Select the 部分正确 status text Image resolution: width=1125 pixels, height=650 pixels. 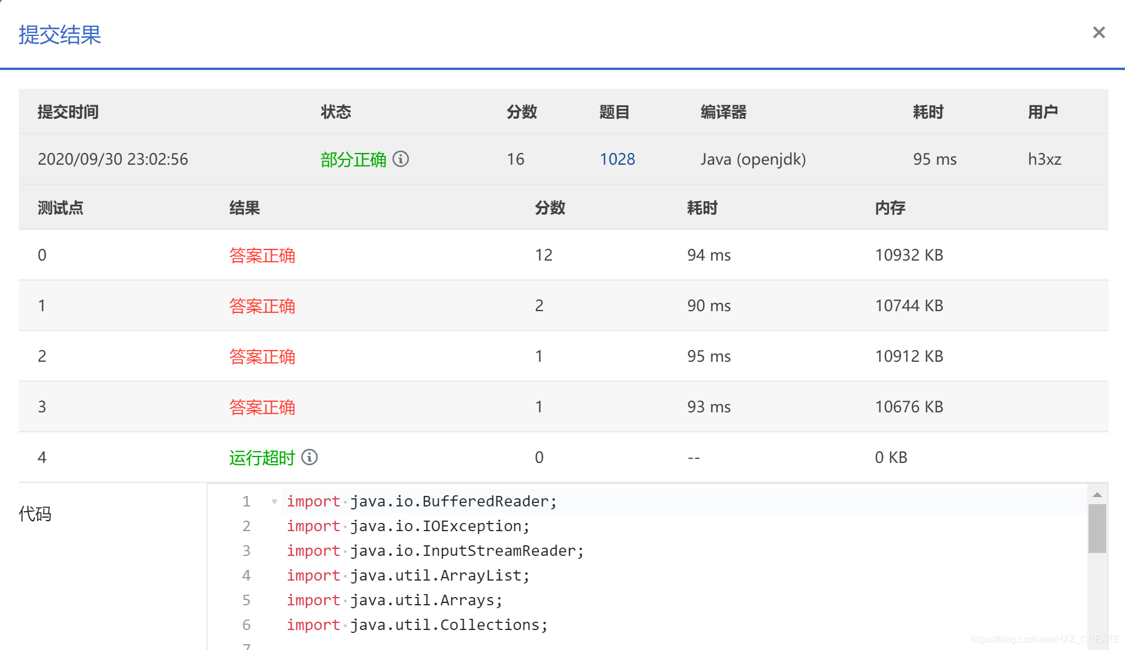(x=354, y=159)
